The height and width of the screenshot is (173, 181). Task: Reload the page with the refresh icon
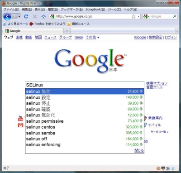pyautogui.click(x=26, y=16)
